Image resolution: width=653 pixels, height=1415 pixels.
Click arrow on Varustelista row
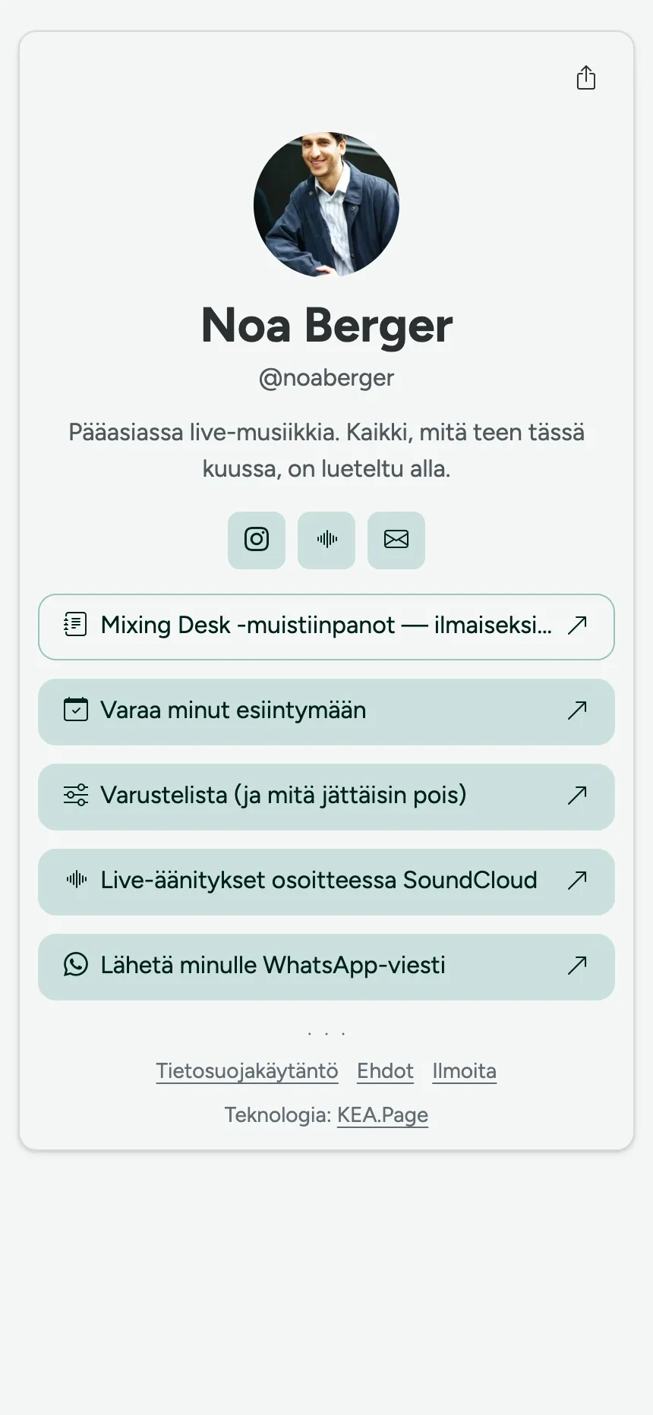coord(577,795)
